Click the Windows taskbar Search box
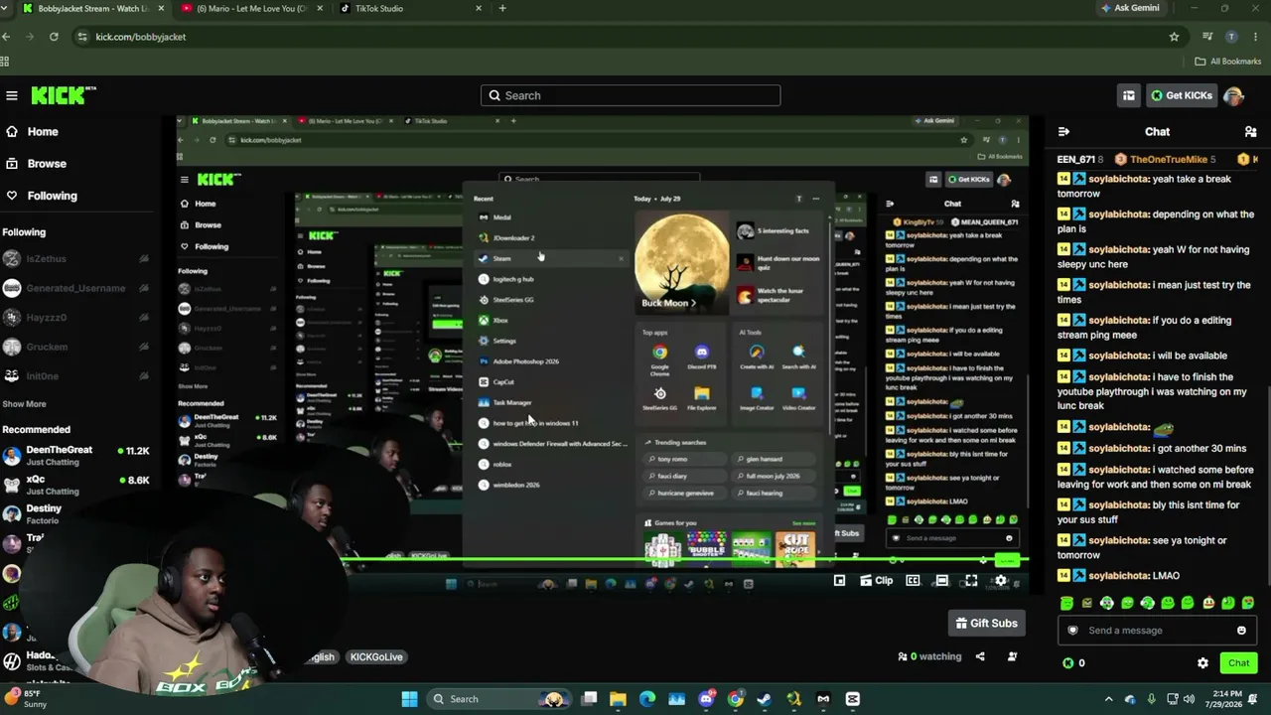Screen dimensions: 1271x715 pos(499,699)
